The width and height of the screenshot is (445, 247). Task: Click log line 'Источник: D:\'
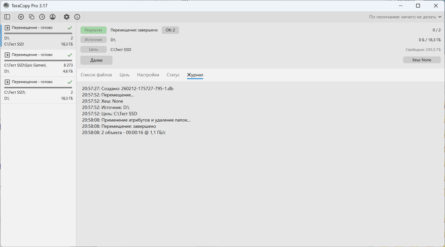click(x=106, y=107)
